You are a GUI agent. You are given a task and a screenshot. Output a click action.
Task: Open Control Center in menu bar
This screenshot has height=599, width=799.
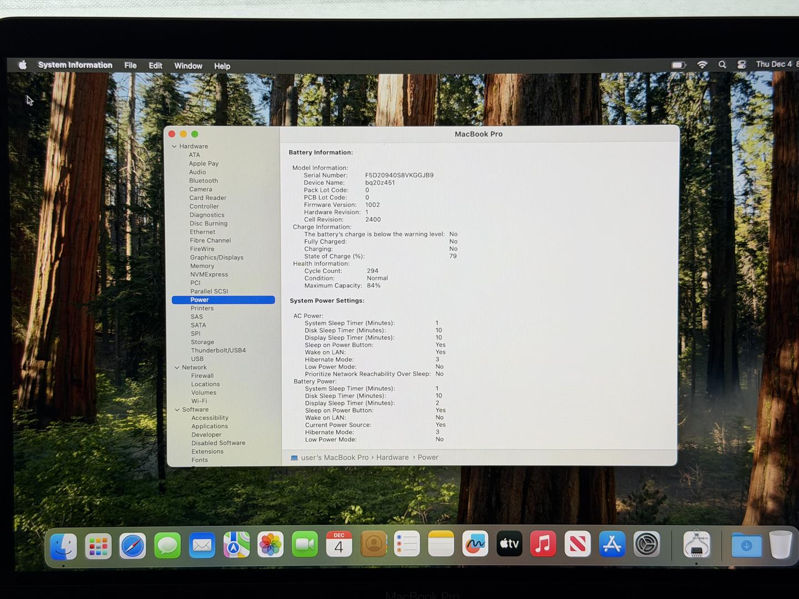741,65
